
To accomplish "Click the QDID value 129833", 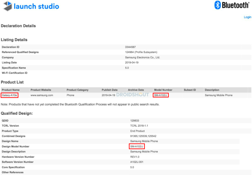I will click(135, 120).
